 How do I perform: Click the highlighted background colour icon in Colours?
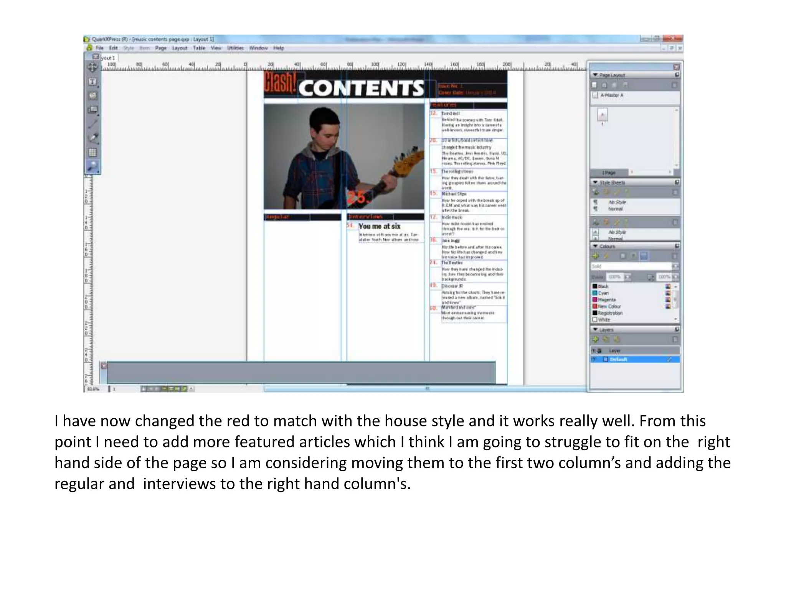(644, 256)
